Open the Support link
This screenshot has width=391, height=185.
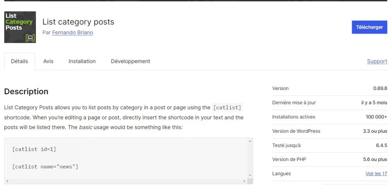pos(377,61)
